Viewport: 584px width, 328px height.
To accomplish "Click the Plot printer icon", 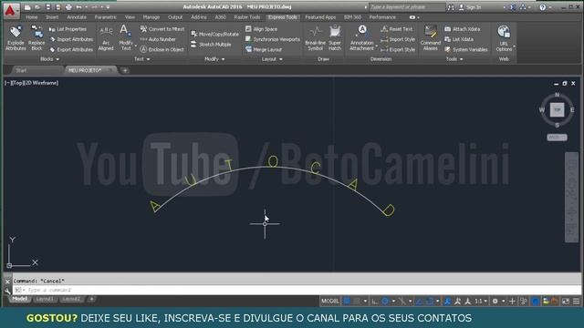I will [68, 7].
